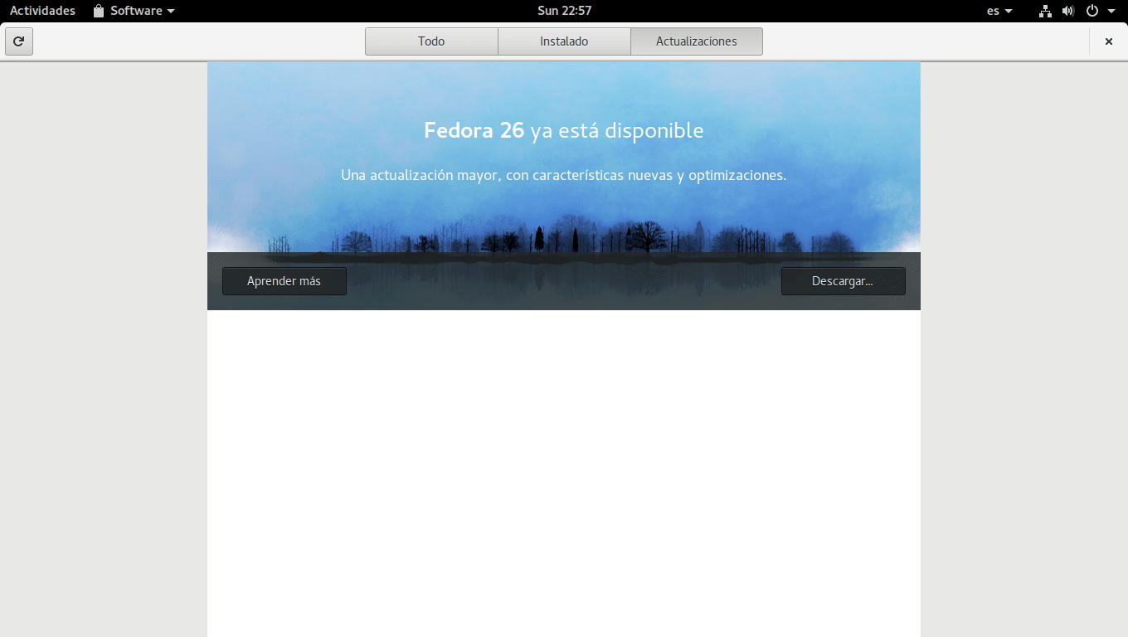Select the Actualizaciones tab
The image size is (1128, 637).
[x=697, y=41]
